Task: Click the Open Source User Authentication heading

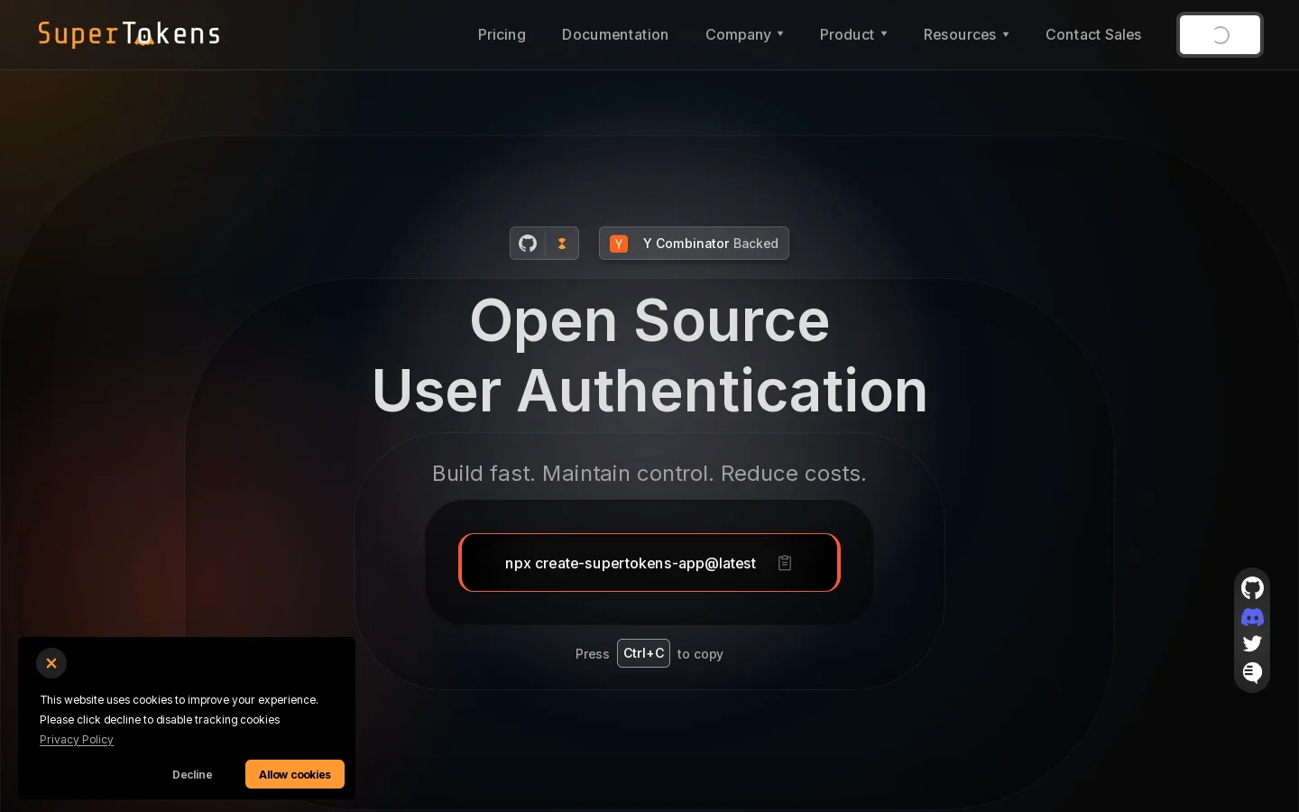Action: tap(649, 355)
